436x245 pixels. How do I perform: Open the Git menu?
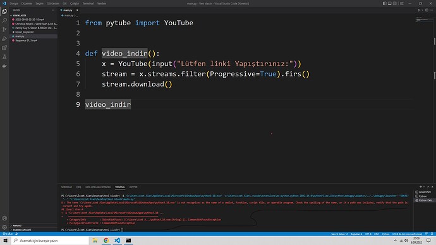click(x=64, y=4)
